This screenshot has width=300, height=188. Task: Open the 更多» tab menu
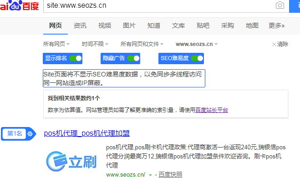coord(276,25)
